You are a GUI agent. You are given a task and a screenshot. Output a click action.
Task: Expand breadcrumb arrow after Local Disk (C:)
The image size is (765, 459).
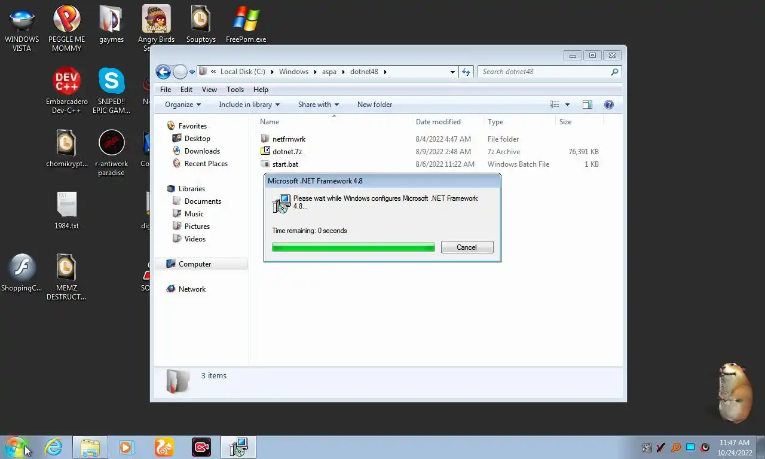(x=272, y=72)
